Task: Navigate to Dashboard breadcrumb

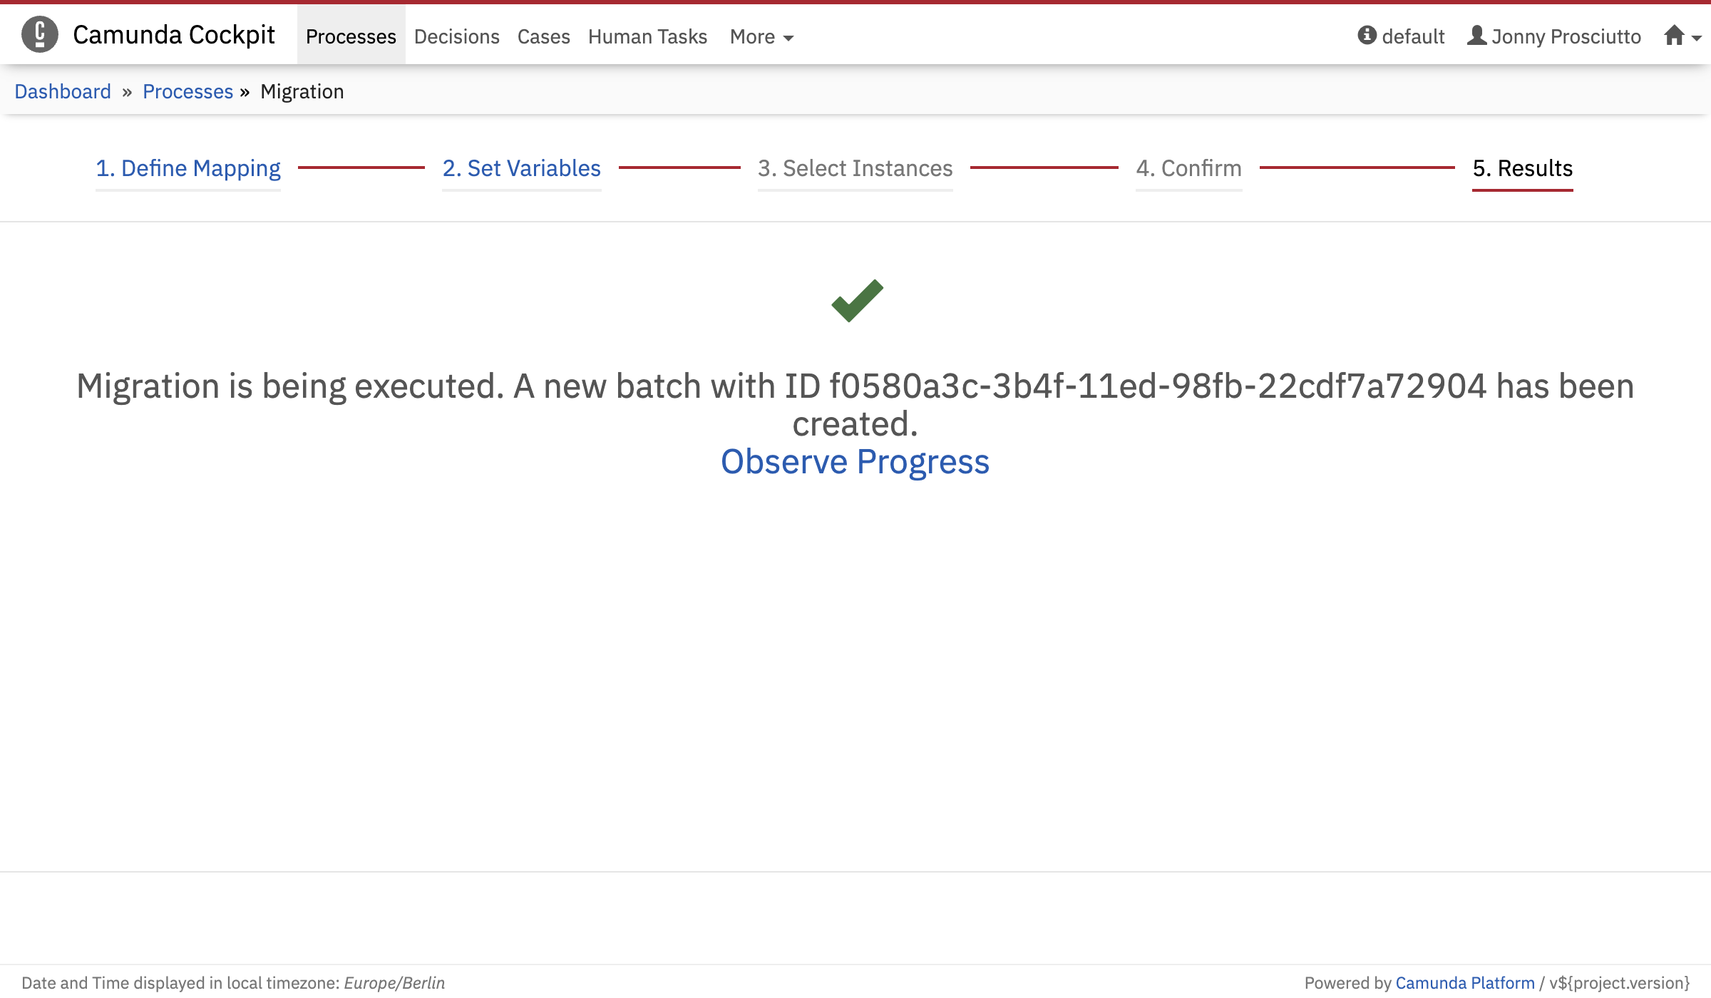Action: pos(63,91)
